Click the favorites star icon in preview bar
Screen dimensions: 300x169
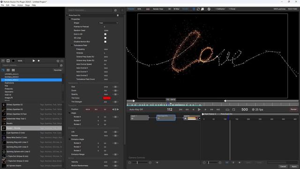(58, 61)
